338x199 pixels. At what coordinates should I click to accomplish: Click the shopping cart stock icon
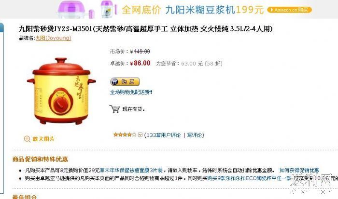pos(114,109)
